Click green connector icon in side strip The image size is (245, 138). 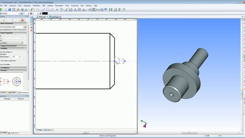pos(31,27)
